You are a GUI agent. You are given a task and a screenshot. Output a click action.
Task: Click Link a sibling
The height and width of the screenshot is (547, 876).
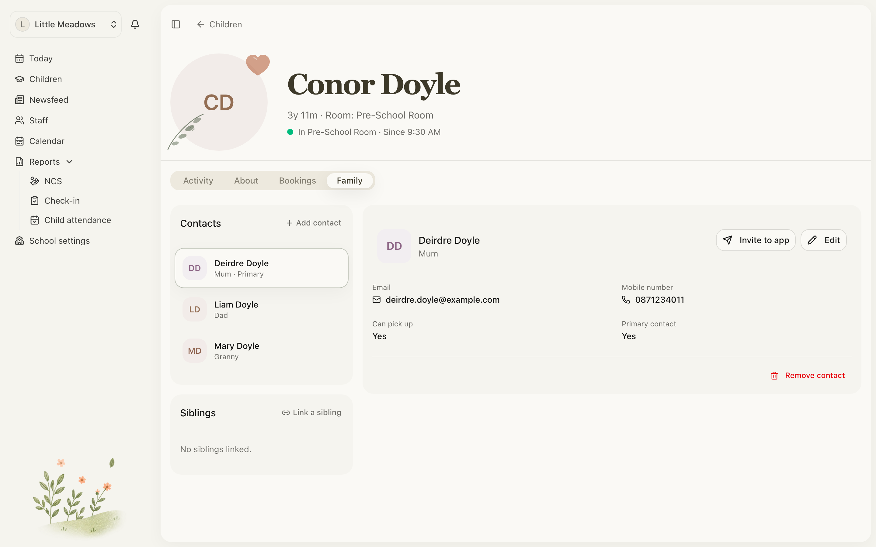311,412
